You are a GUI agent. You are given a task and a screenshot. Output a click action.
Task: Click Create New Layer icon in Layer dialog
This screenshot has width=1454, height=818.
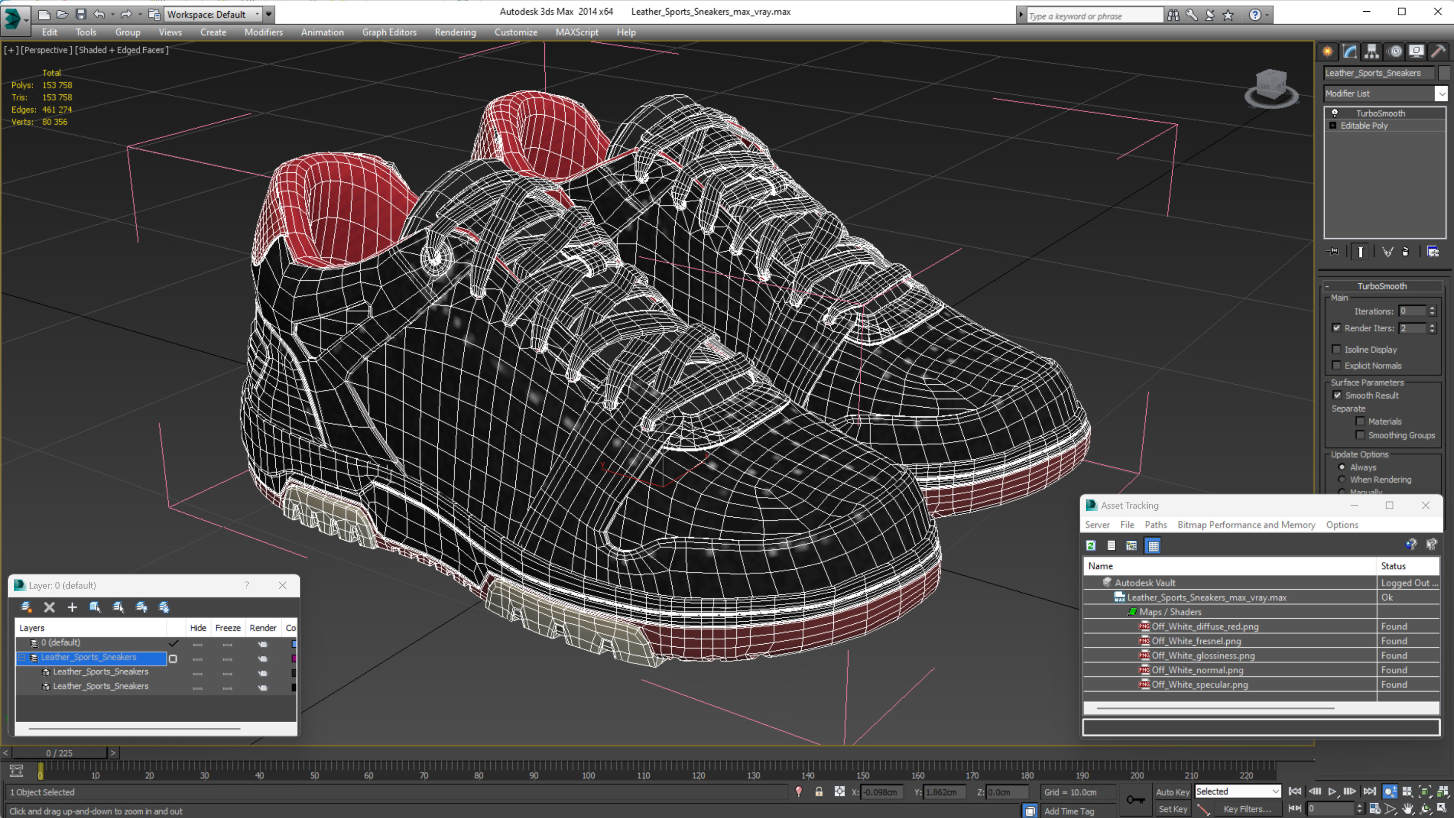26,607
